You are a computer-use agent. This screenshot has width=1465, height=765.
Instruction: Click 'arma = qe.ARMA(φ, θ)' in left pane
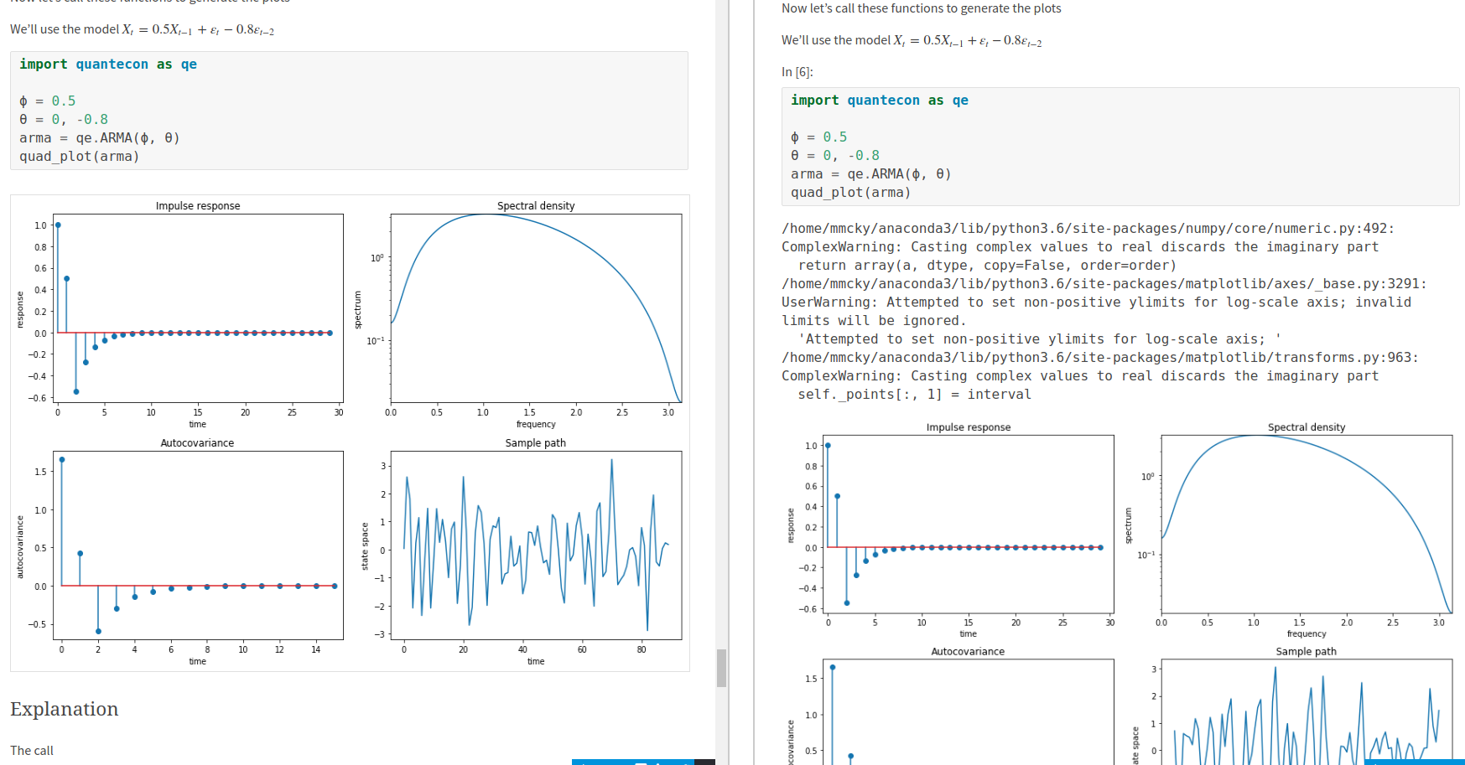coord(100,138)
